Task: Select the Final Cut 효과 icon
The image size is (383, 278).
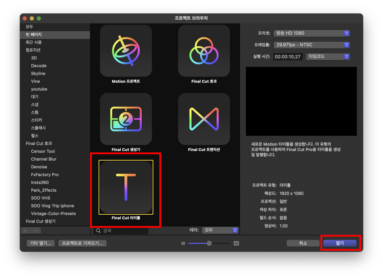Action: pos(204,51)
